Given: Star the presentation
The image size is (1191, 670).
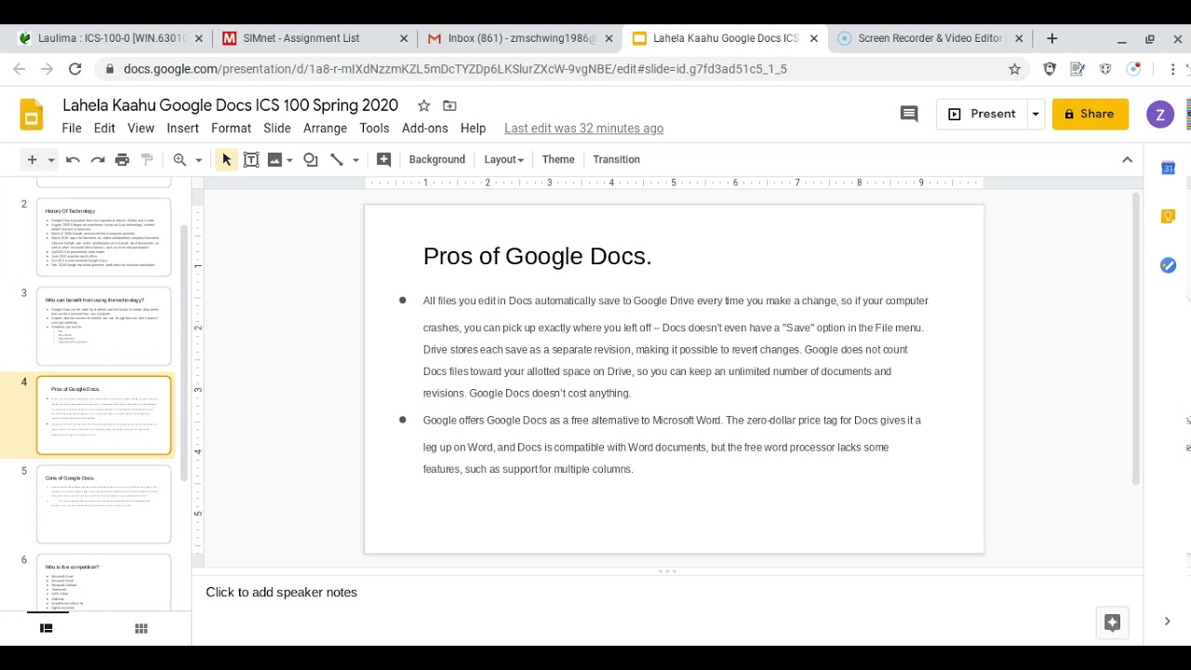Looking at the screenshot, I should tap(423, 105).
